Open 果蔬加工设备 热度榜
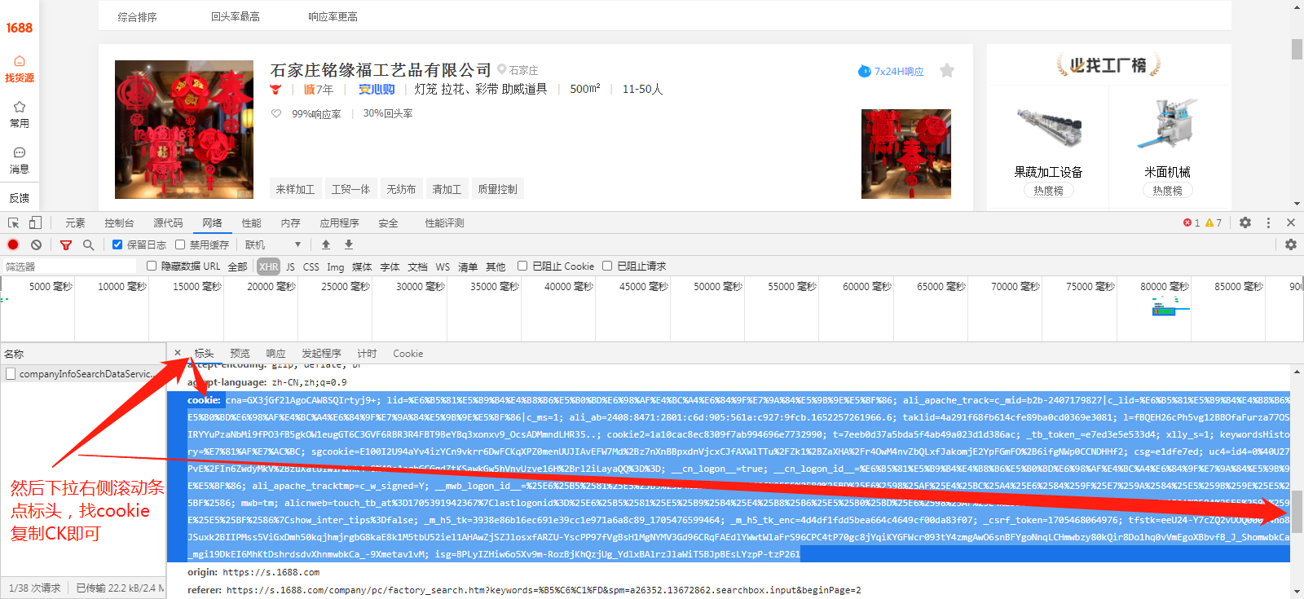The width and height of the screenshot is (1304, 599). (x=1048, y=190)
